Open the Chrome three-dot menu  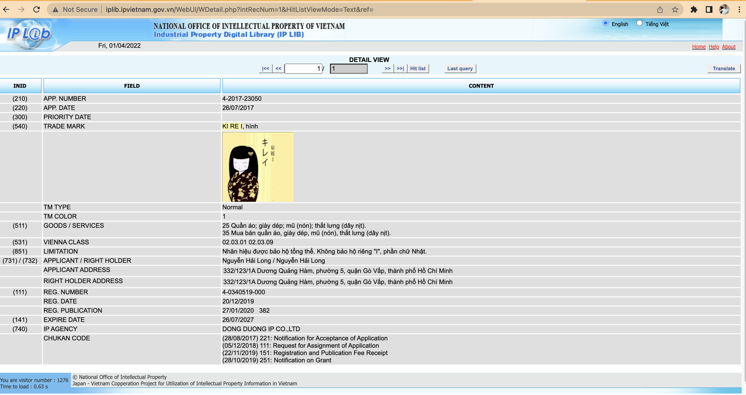pos(739,9)
